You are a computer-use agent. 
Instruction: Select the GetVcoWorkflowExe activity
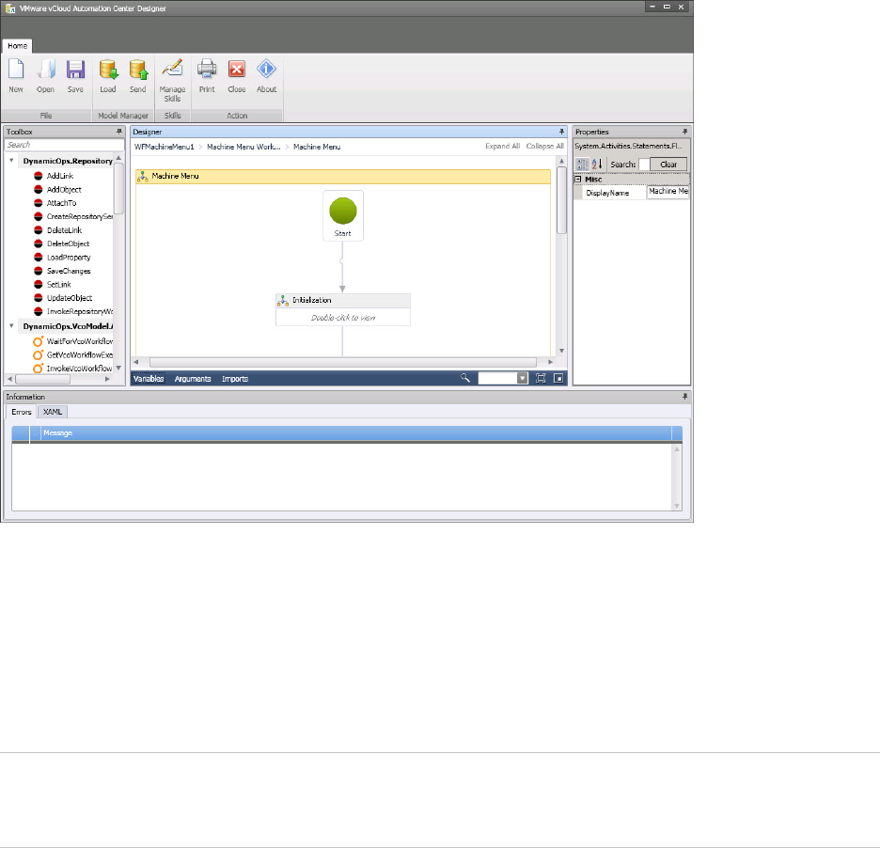tap(80, 354)
